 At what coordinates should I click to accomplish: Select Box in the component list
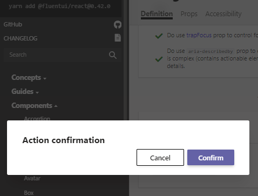point(29,193)
